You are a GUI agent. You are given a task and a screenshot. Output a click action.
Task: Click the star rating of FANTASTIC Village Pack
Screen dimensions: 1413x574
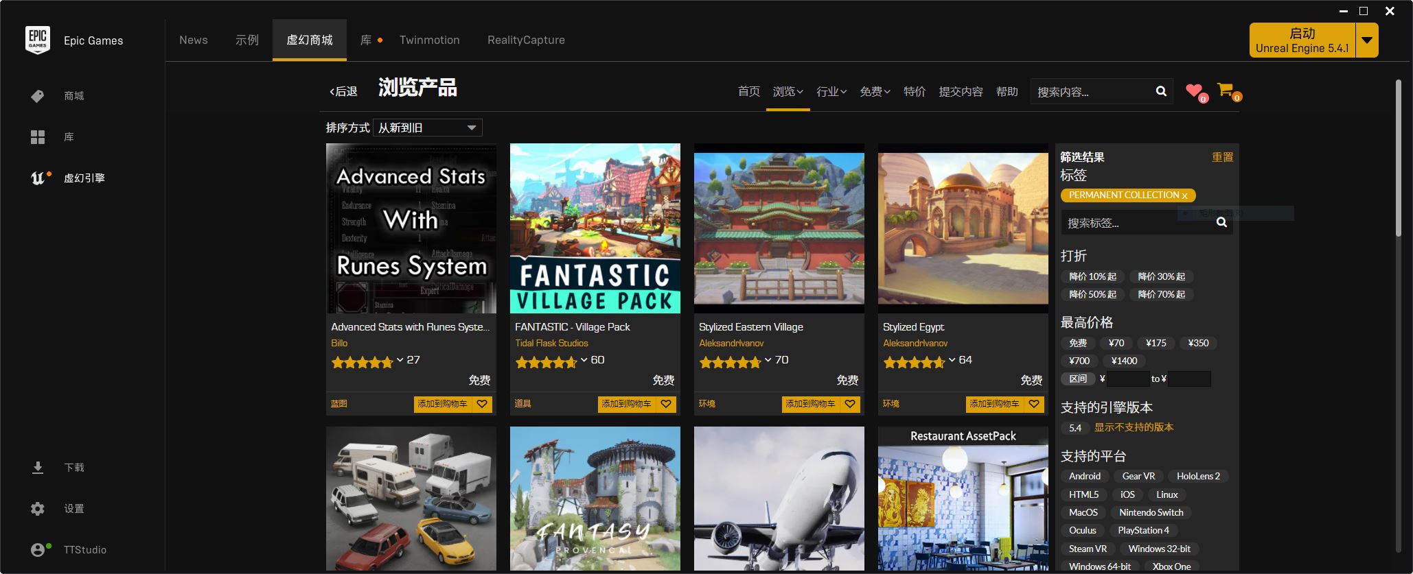546,362
